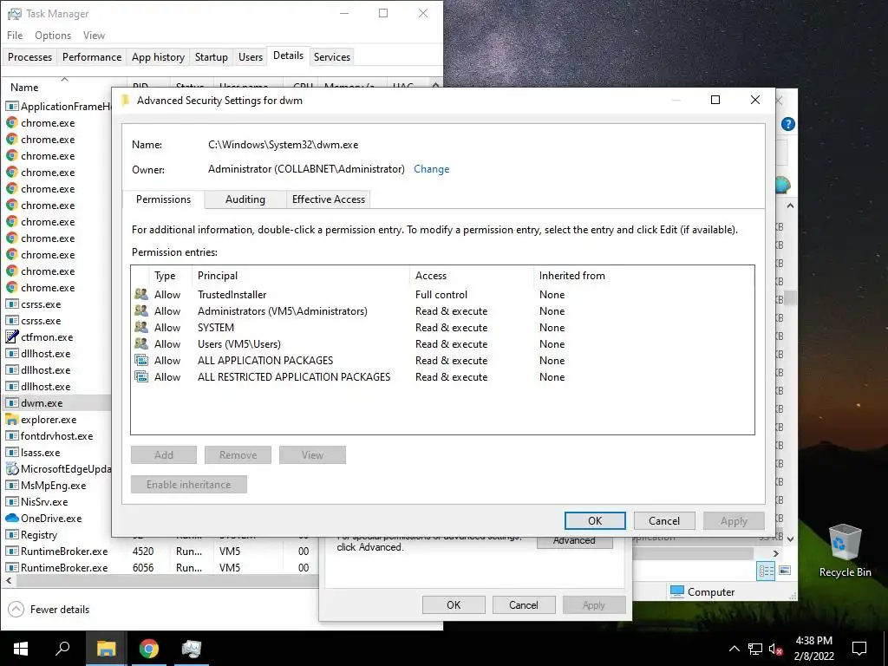Image resolution: width=888 pixels, height=666 pixels.
Task: Click the lsass.exe process icon
Action: (x=12, y=452)
